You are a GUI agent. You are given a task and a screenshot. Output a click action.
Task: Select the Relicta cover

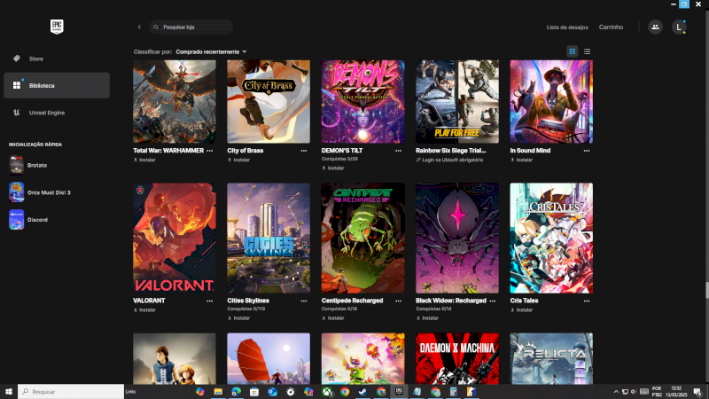551,359
